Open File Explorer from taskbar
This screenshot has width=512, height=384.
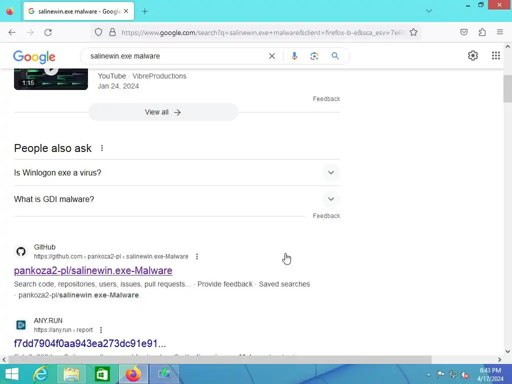click(71, 374)
